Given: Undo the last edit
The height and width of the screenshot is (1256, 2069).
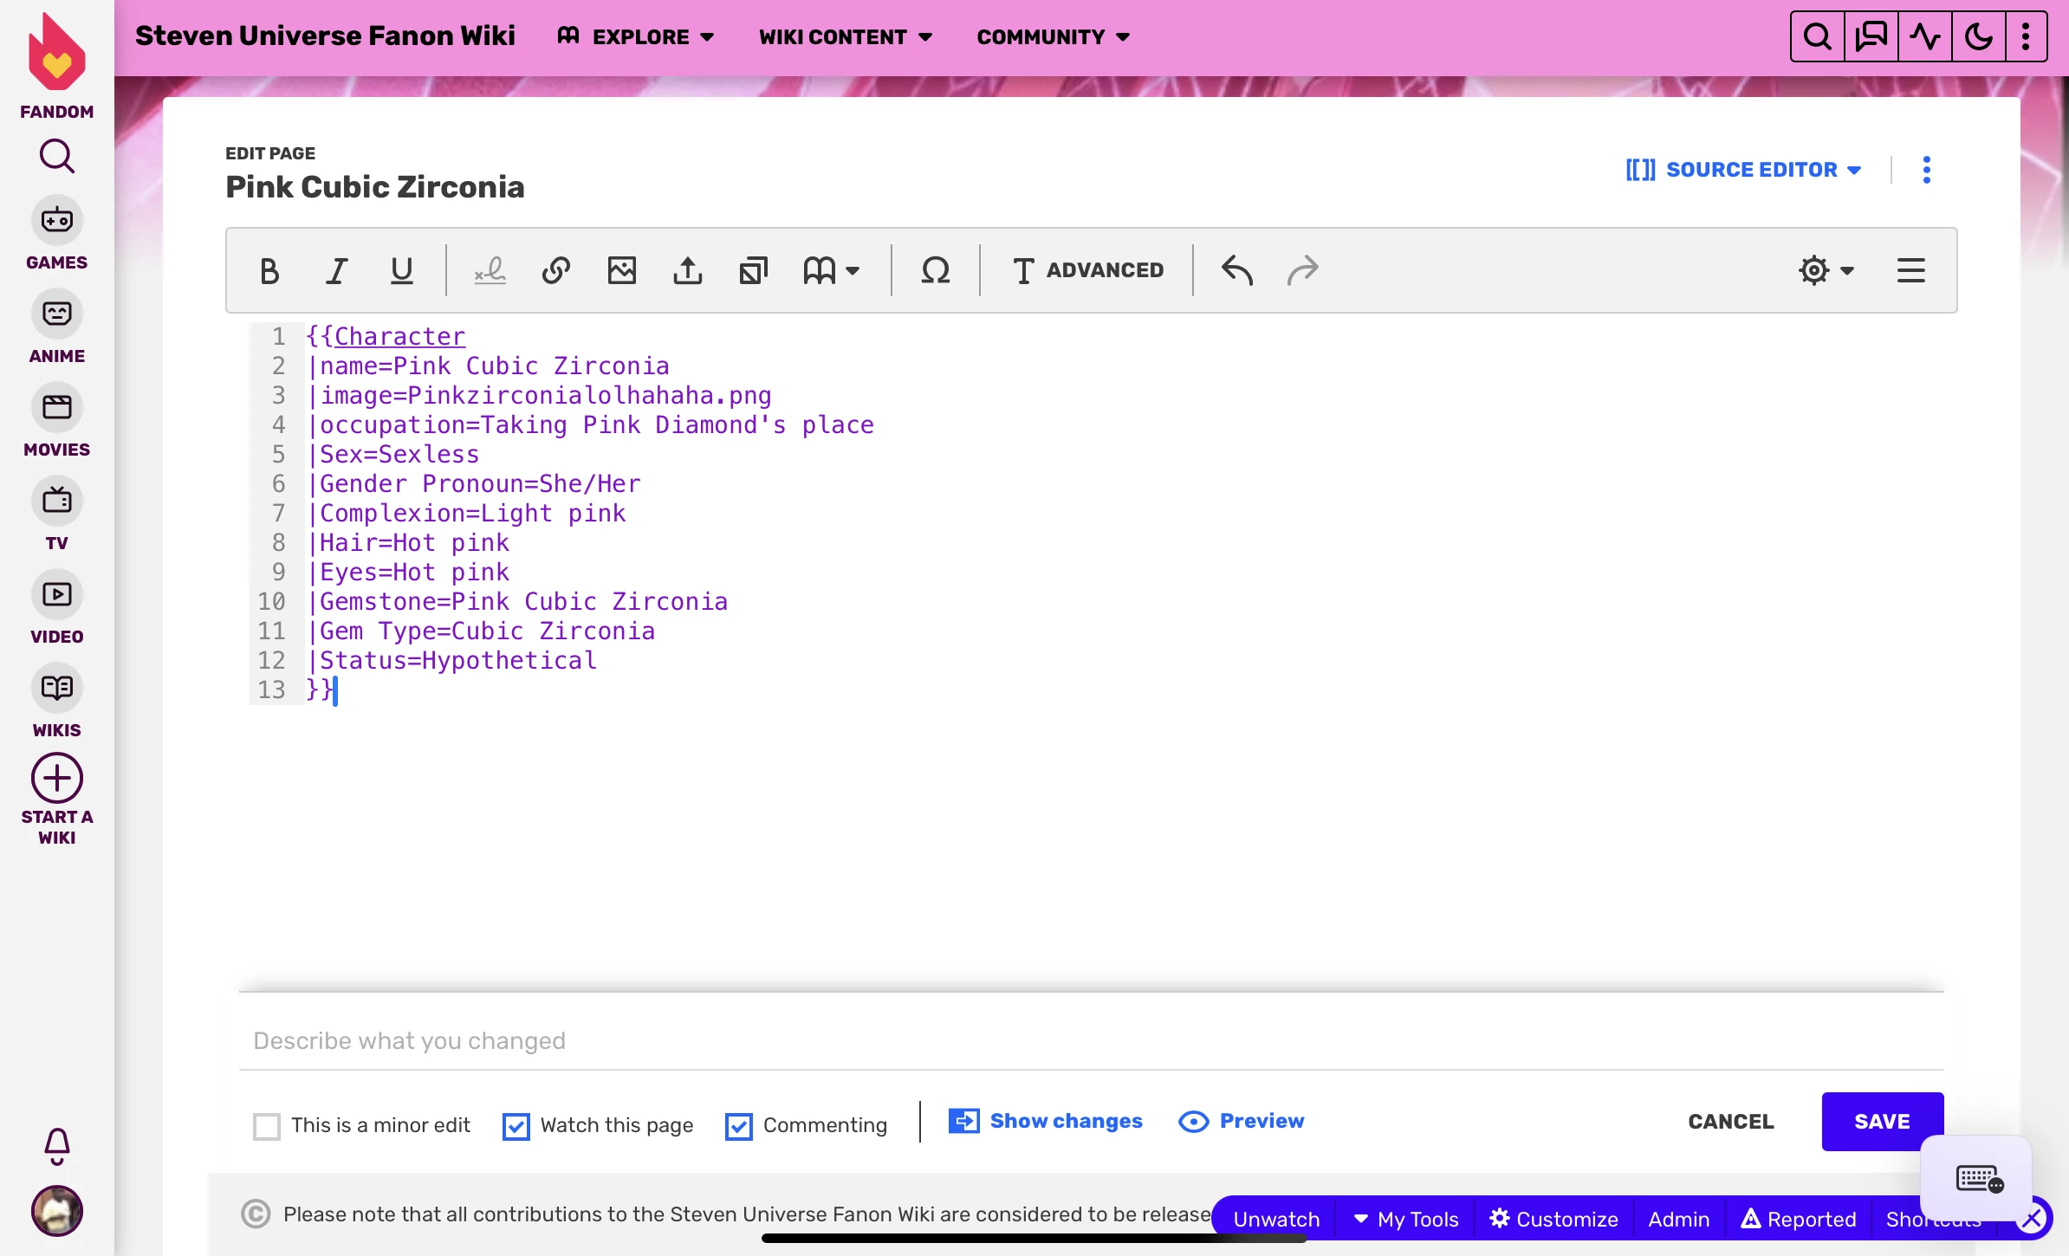Looking at the screenshot, I should (1236, 271).
